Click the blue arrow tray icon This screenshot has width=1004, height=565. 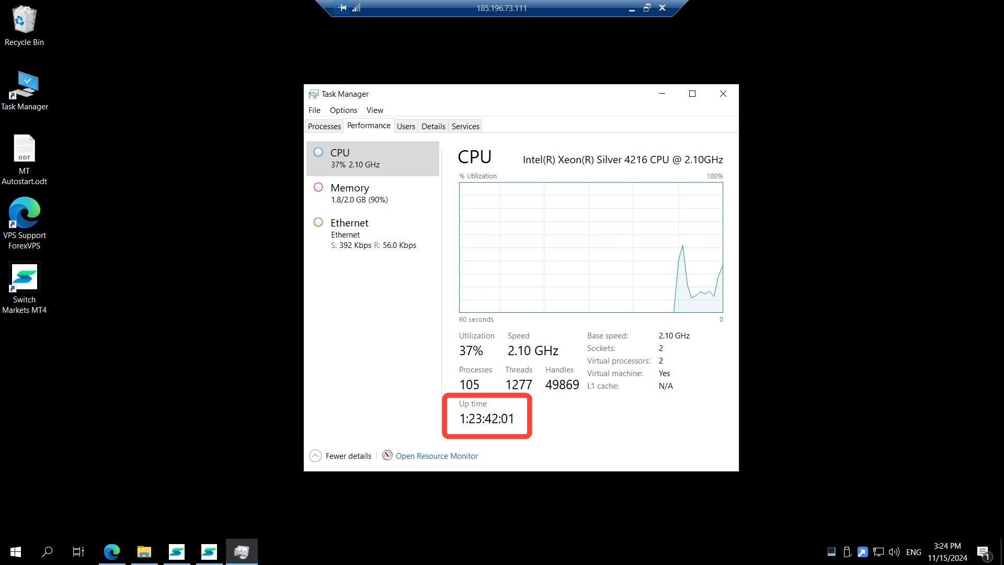[x=862, y=552]
